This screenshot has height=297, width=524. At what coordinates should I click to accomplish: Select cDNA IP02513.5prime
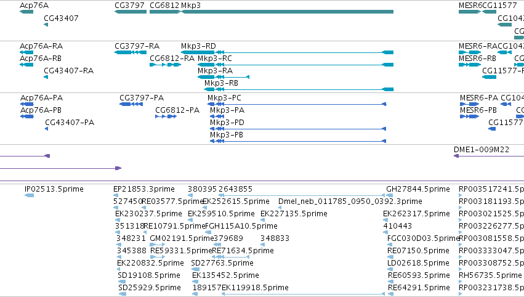[x=29, y=195]
